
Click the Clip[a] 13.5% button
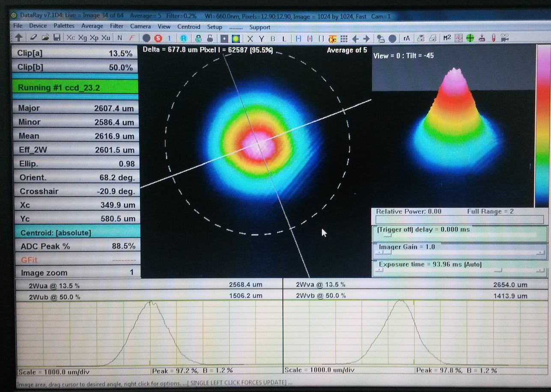(75, 53)
